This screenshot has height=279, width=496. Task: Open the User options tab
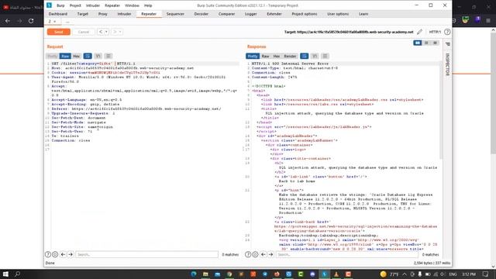click(x=338, y=14)
